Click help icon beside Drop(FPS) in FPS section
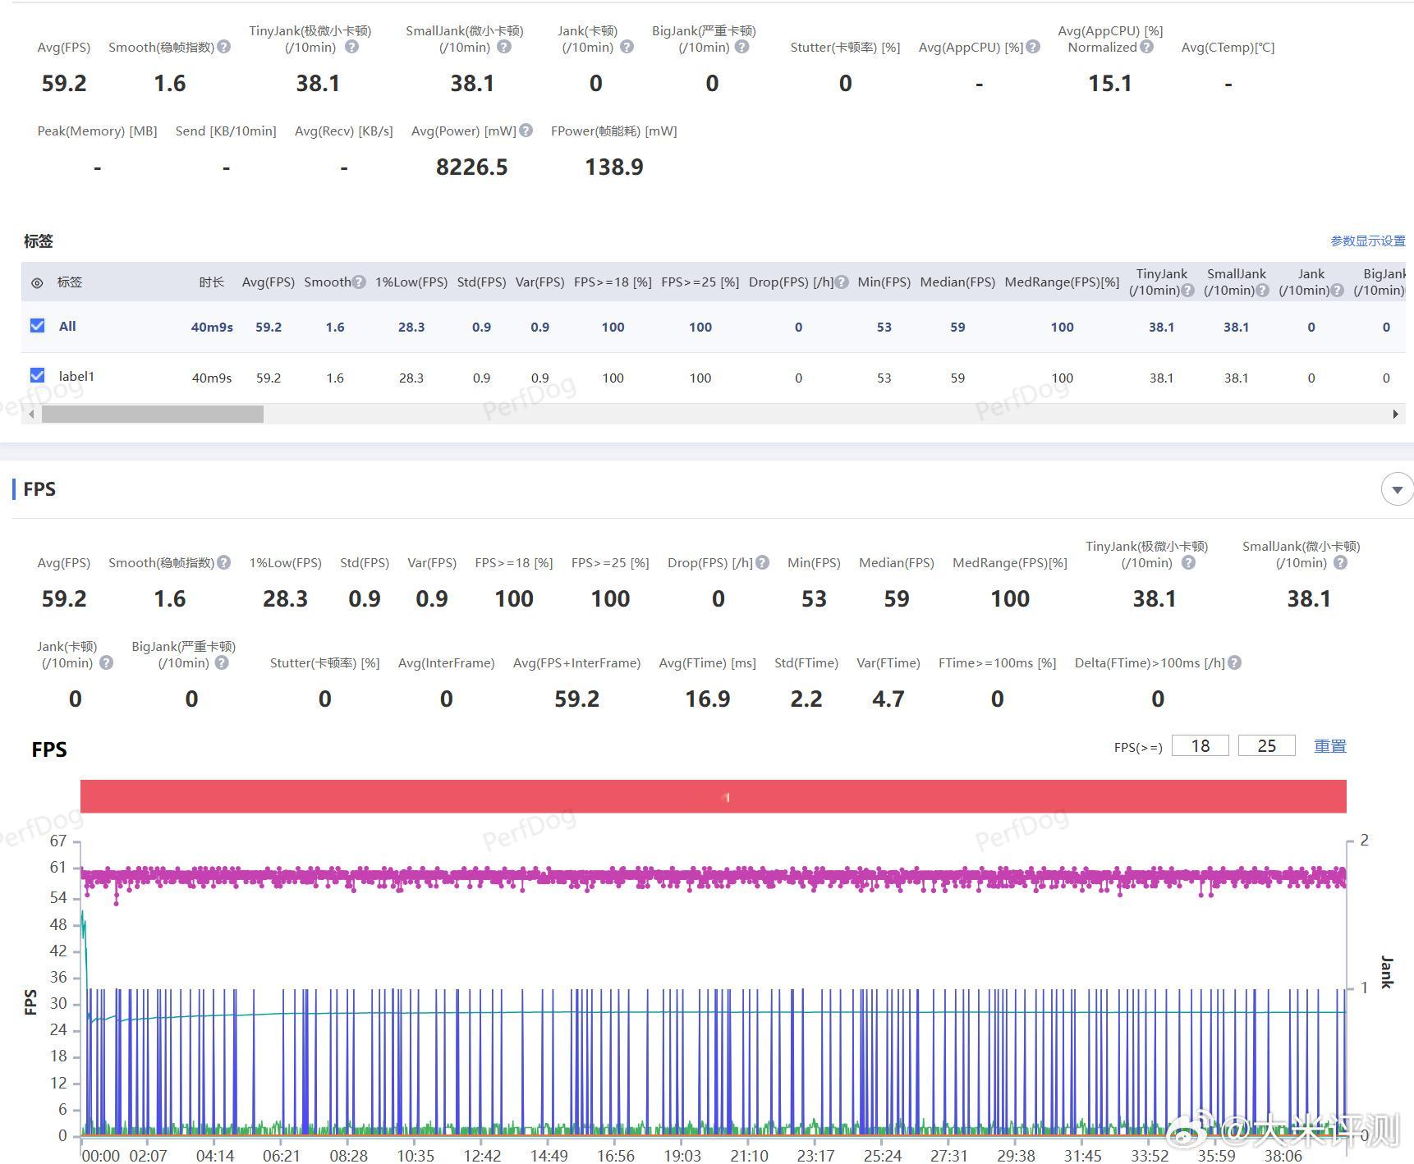The image size is (1414, 1164). click(x=763, y=563)
